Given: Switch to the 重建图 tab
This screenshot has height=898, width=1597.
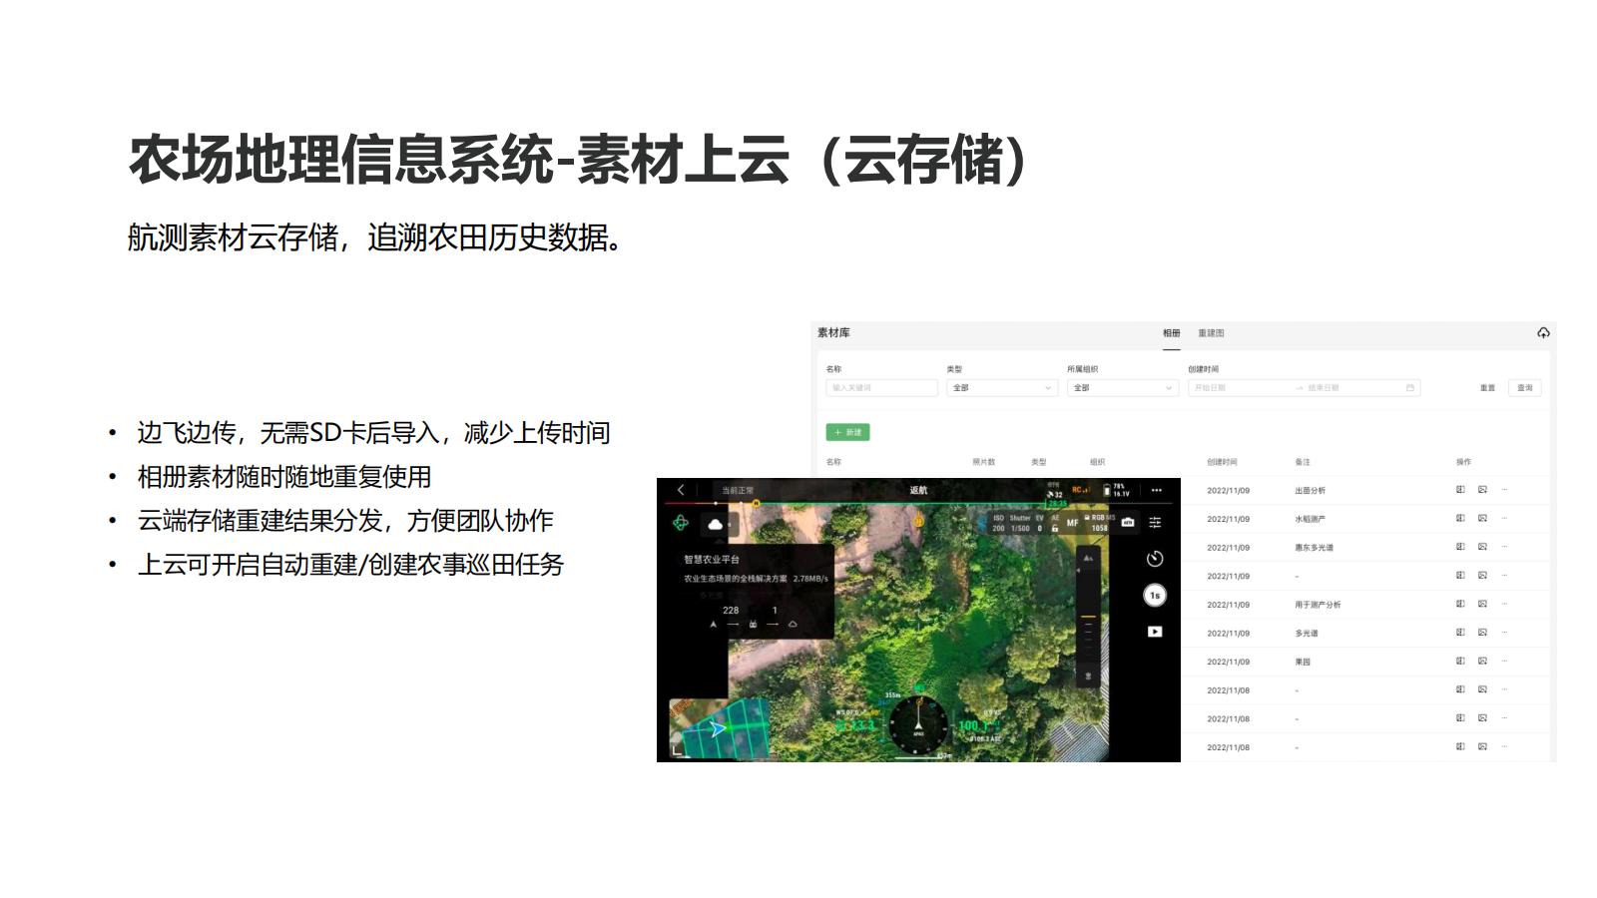Looking at the screenshot, I should tap(1211, 333).
